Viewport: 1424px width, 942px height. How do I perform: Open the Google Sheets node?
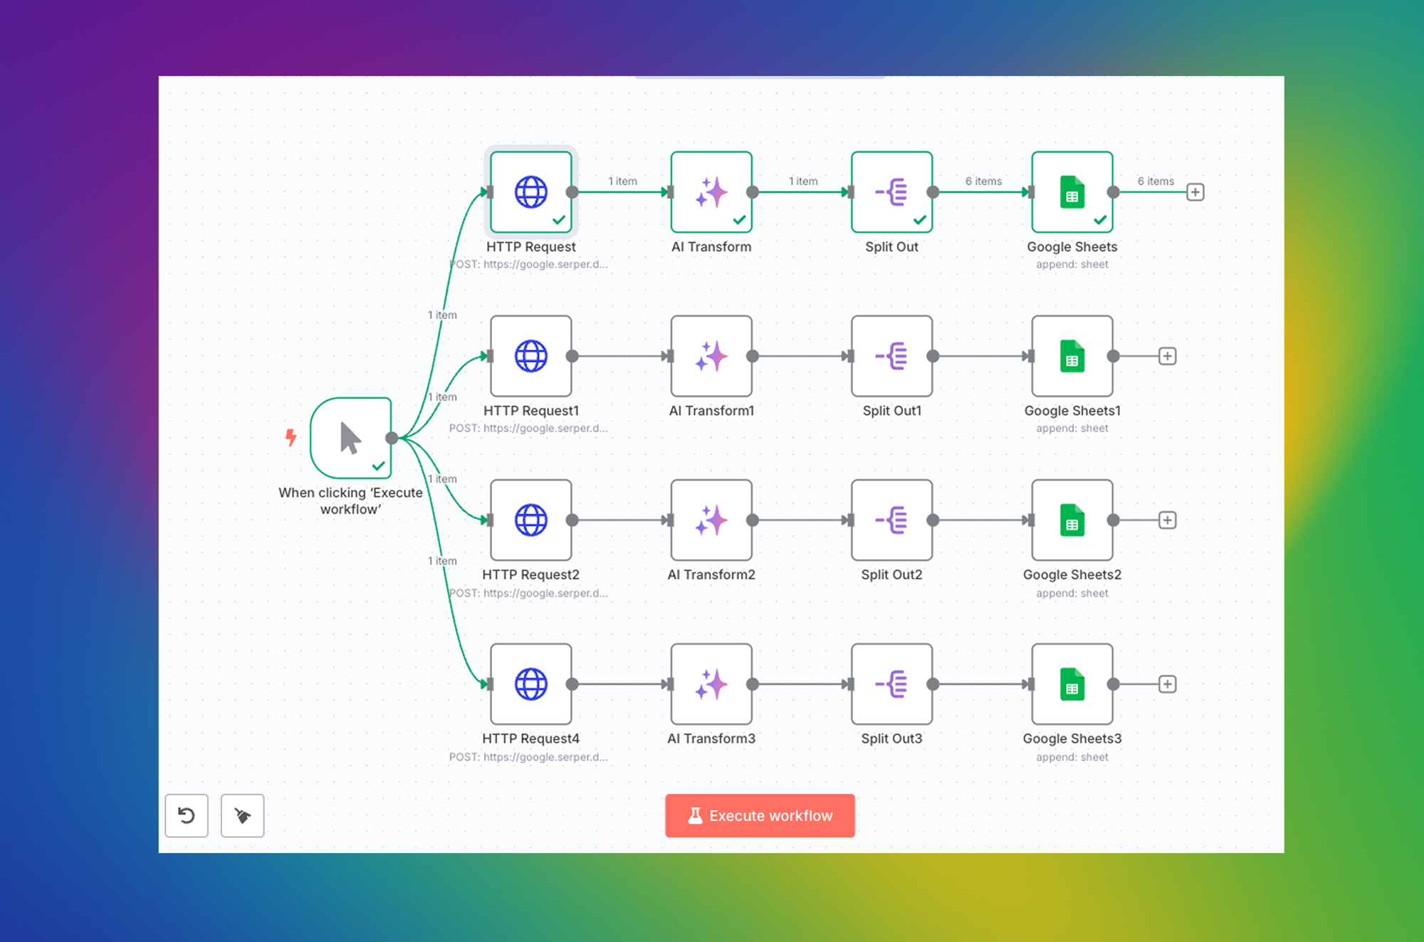tap(1072, 192)
